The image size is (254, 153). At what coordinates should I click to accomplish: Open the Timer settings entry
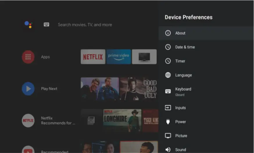tap(206, 61)
